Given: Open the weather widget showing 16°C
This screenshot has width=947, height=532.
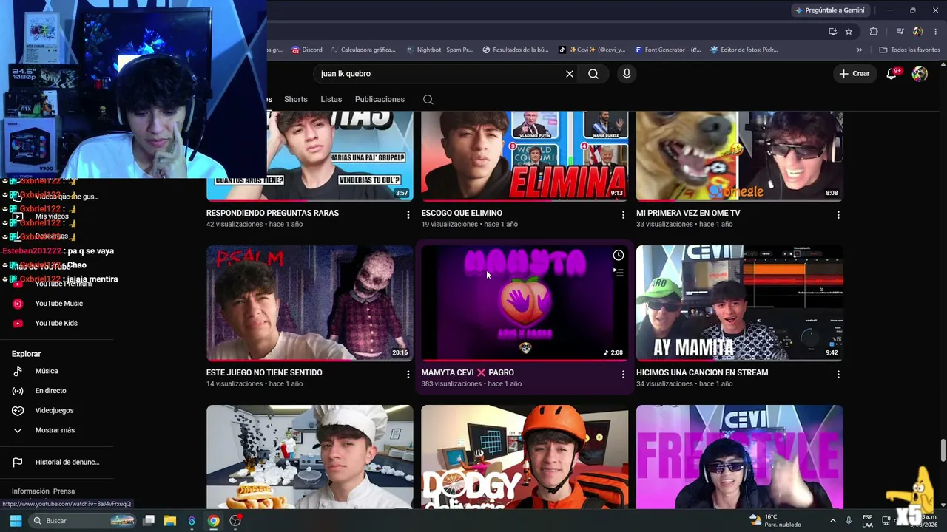Looking at the screenshot, I should pos(775,521).
